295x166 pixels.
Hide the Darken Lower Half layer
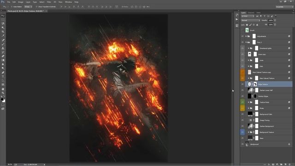point(242,90)
